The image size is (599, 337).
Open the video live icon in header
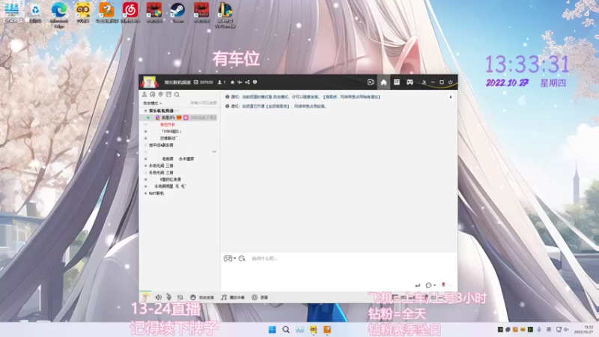click(x=371, y=82)
